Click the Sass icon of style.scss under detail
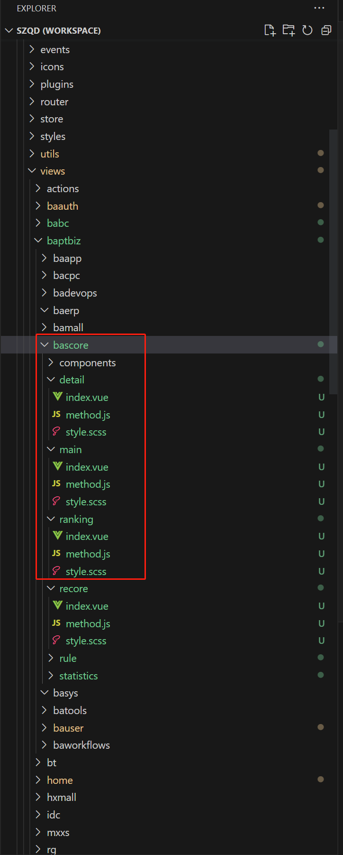 (x=56, y=431)
